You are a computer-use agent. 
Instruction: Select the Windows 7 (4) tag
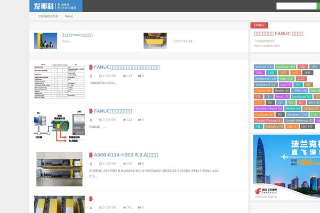(x=297, y=114)
